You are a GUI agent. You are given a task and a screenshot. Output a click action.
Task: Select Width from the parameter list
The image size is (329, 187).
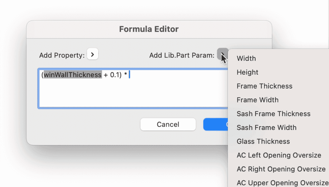click(246, 58)
